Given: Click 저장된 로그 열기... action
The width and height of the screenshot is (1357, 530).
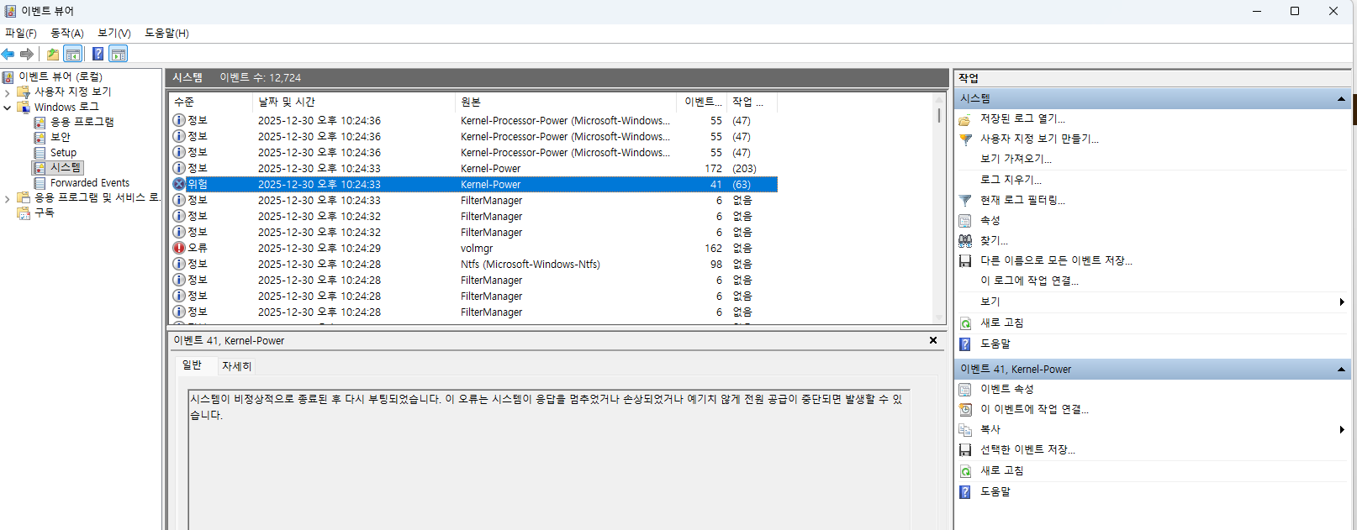Looking at the screenshot, I should [1022, 119].
